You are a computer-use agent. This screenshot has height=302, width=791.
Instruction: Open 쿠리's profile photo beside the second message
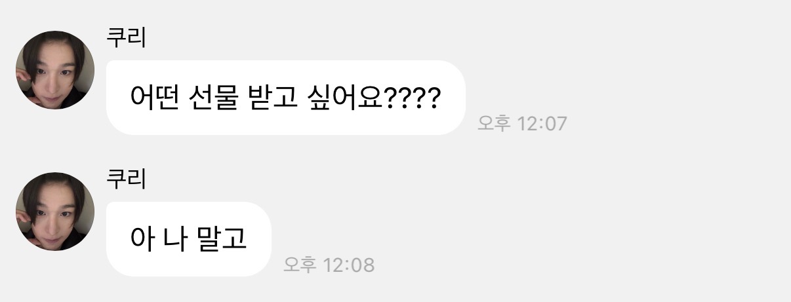55,212
